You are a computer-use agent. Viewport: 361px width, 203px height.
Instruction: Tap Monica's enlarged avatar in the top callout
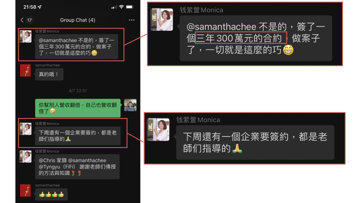pyautogui.click(x=162, y=20)
